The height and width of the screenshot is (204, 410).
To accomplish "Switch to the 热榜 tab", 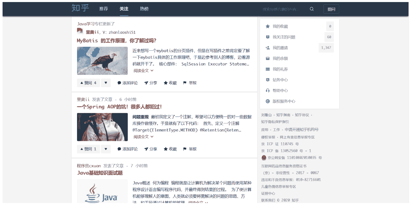I will tap(144, 9).
